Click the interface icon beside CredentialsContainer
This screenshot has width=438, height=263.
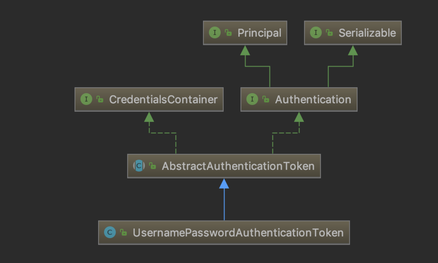click(86, 100)
